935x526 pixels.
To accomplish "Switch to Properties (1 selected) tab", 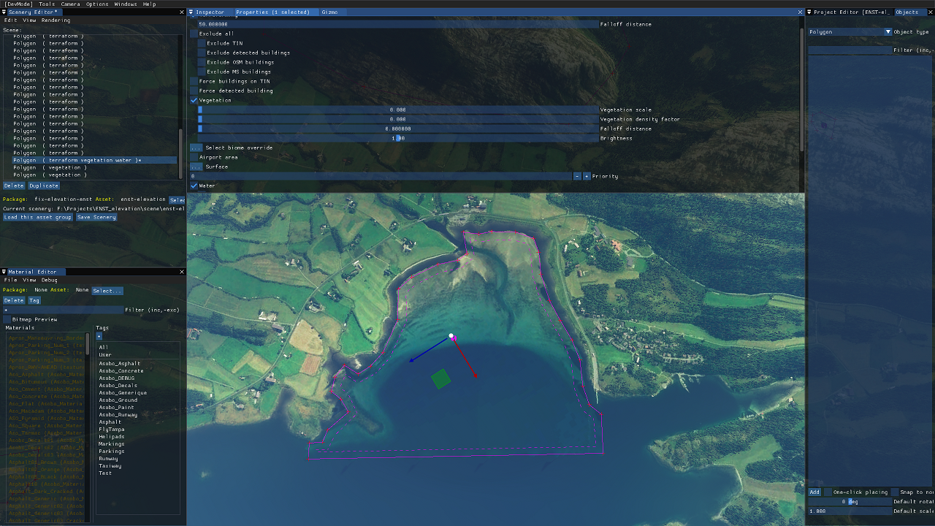I will pos(272,12).
